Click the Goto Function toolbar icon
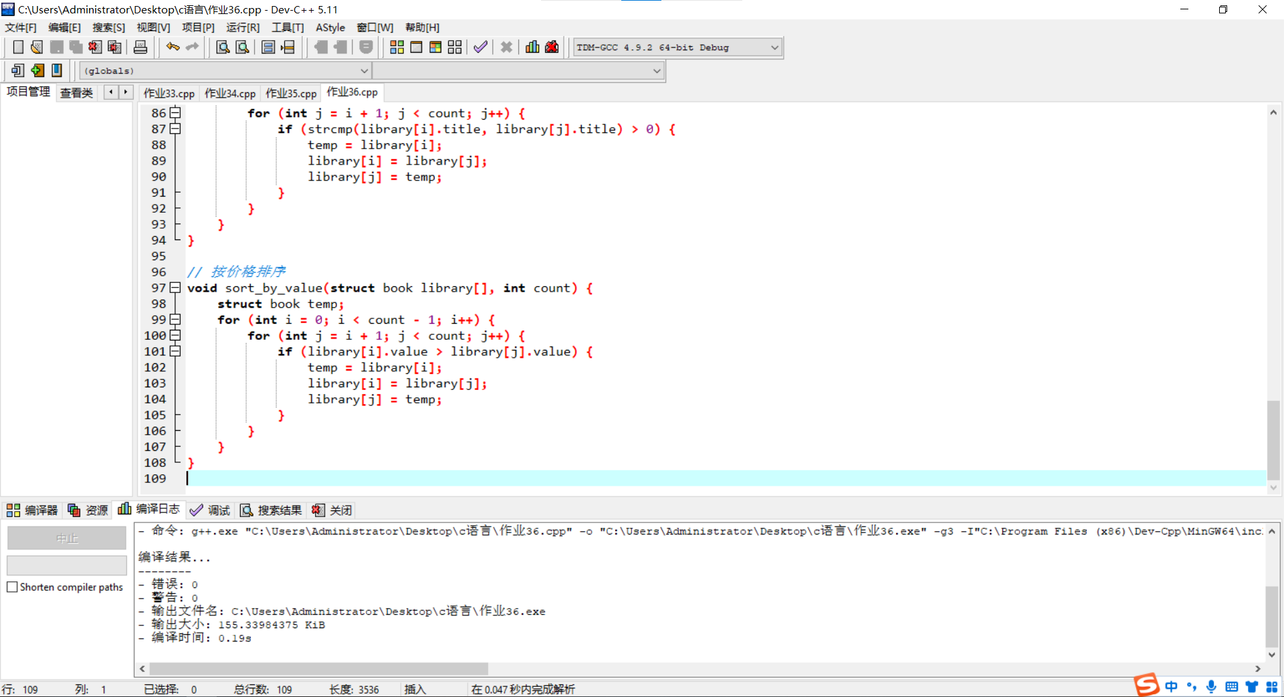The image size is (1284, 697). click(268, 47)
